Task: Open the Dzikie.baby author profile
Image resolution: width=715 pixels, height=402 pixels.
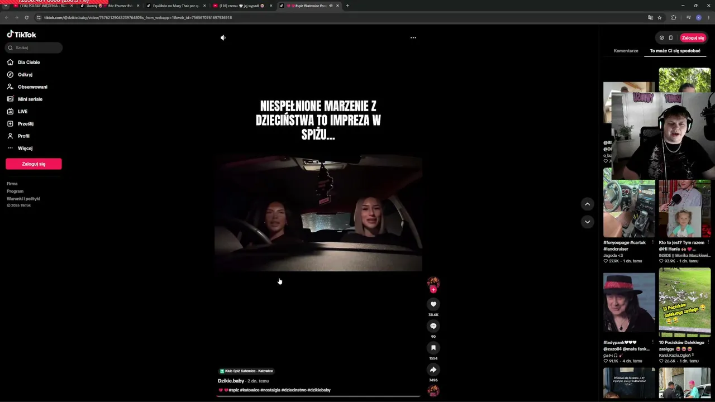Action: (x=231, y=381)
